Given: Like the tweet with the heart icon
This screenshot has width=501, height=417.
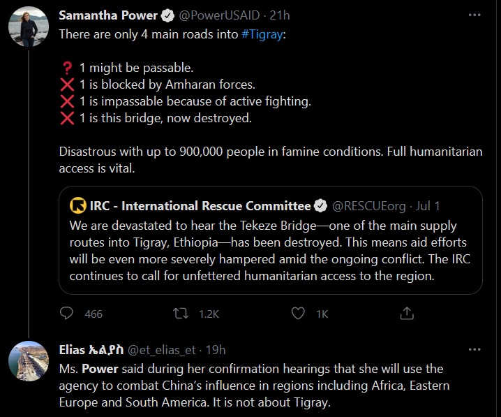Looking at the screenshot, I should [x=299, y=314].
